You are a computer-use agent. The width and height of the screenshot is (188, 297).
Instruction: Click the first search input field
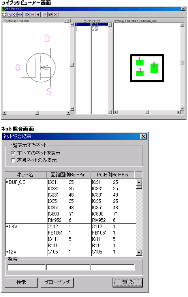[27, 267]
